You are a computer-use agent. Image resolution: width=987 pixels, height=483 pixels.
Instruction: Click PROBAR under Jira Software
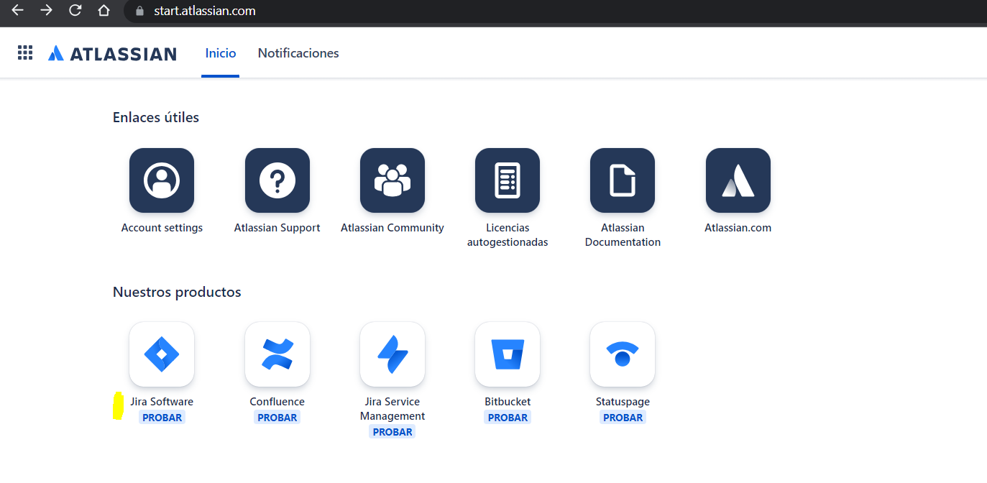pyautogui.click(x=162, y=418)
